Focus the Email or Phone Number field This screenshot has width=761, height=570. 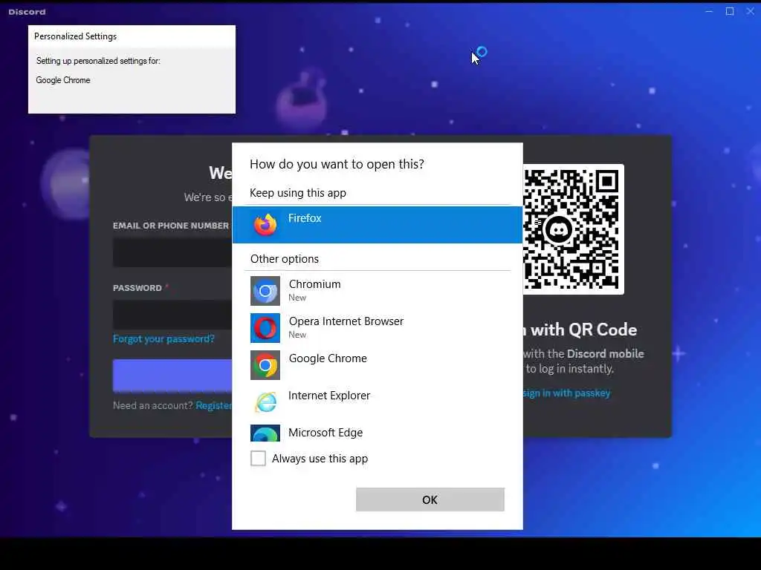(x=172, y=252)
